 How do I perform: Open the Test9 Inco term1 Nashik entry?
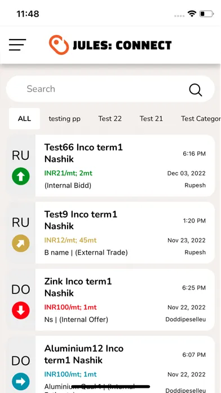125,233
